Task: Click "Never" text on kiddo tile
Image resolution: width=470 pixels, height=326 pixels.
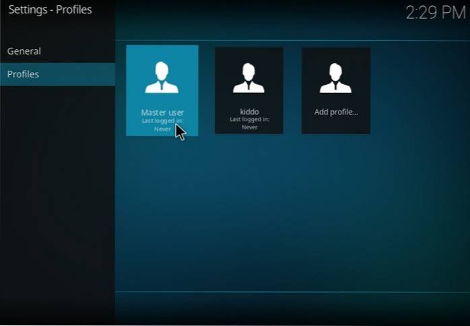Action: tap(249, 127)
